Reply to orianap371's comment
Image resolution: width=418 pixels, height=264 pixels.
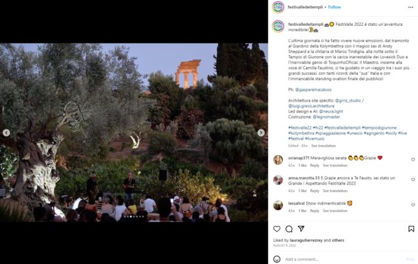tap(314, 166)
